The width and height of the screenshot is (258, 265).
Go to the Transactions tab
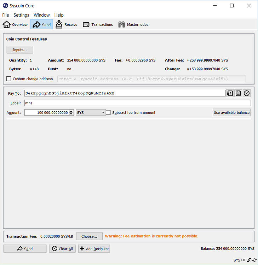(x=98, y=24)
